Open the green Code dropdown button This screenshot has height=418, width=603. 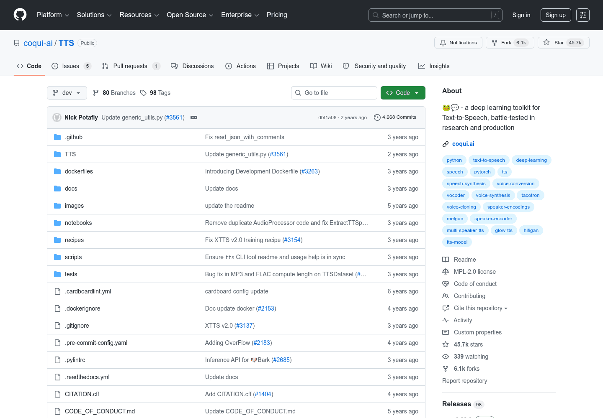click(403, 93)
